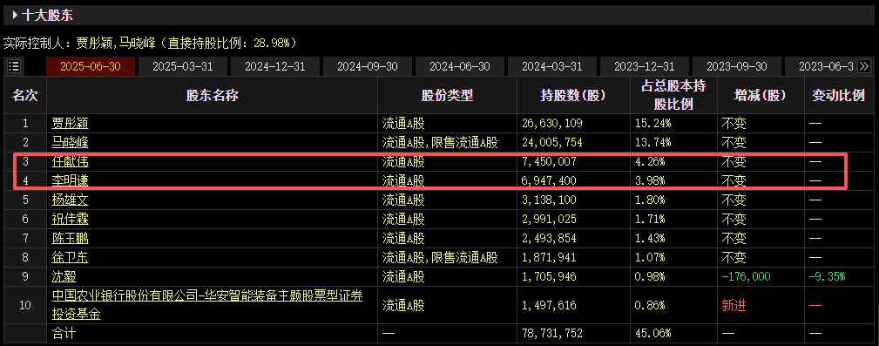Screen dimensions: 879x346
Task: Open shareholder link 贾彤颖
Action: click(x=70, y=124)
